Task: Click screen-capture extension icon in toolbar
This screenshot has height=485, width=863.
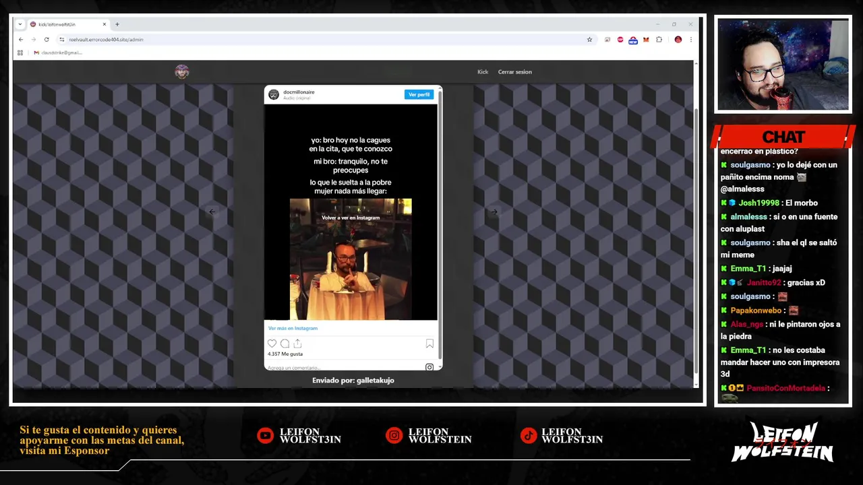Action: [x=607, y=40]
